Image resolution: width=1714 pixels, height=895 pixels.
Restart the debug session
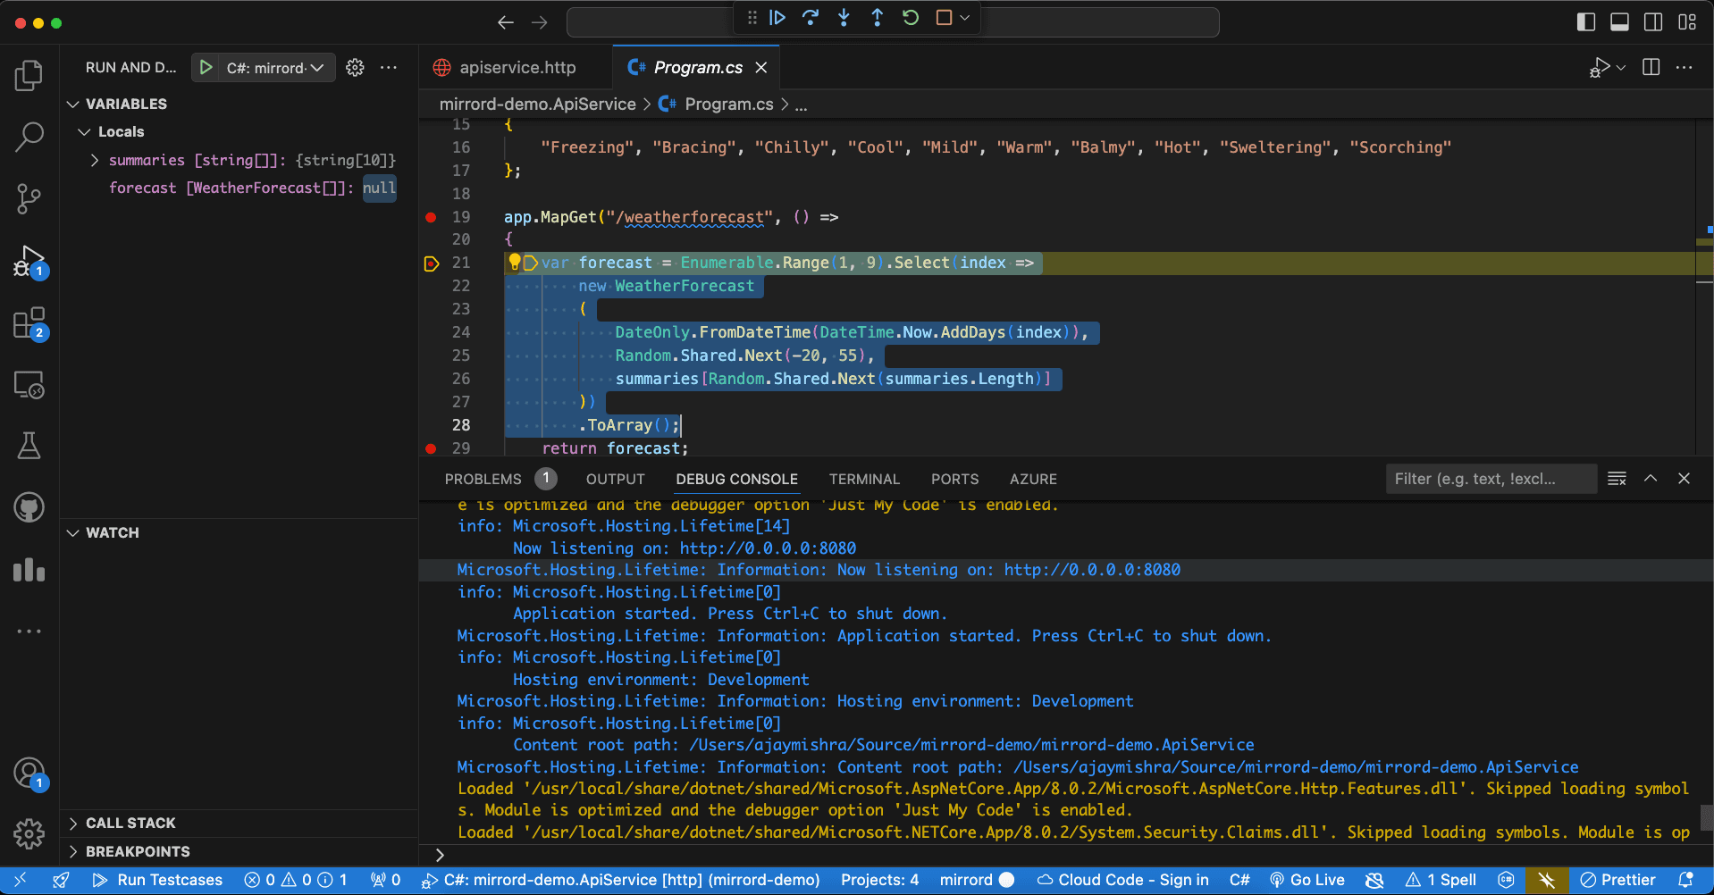911,18
